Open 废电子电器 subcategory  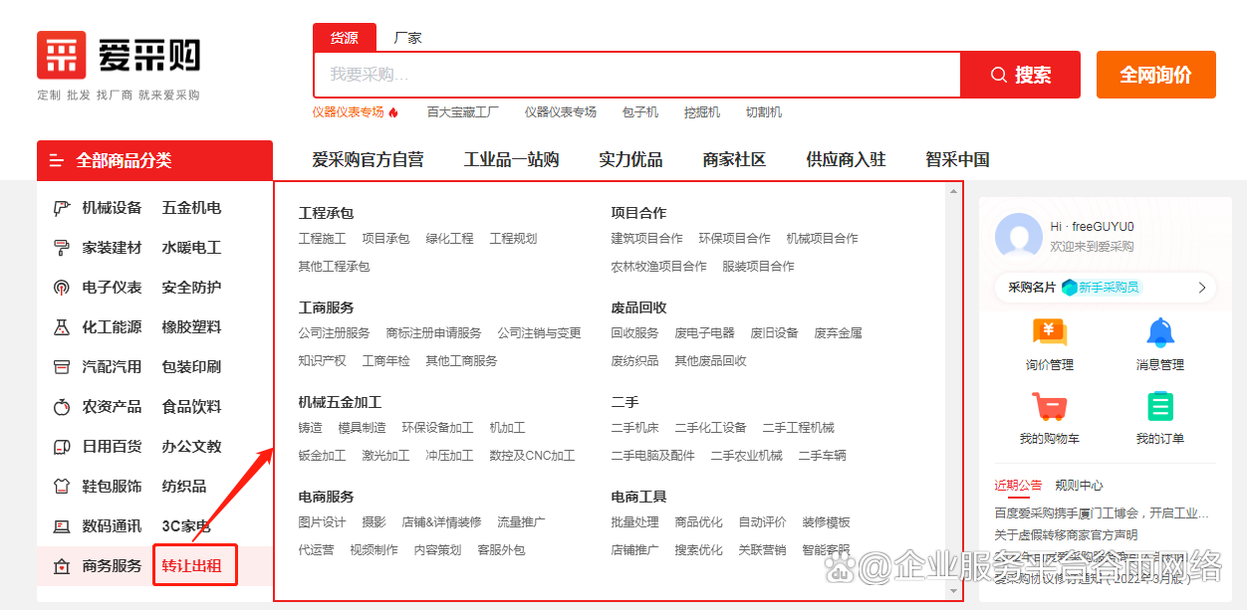coord(705,333)
